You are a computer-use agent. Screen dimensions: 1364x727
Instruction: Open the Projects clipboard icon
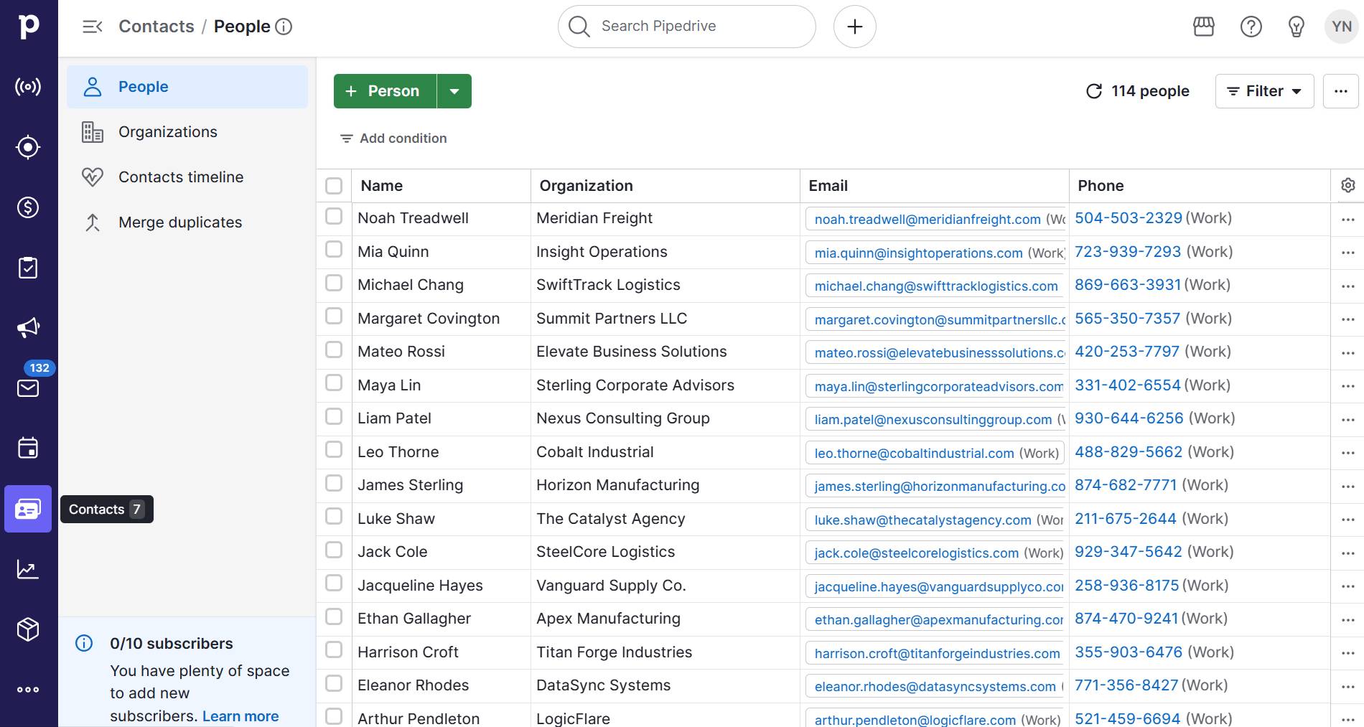pos(28,268)
